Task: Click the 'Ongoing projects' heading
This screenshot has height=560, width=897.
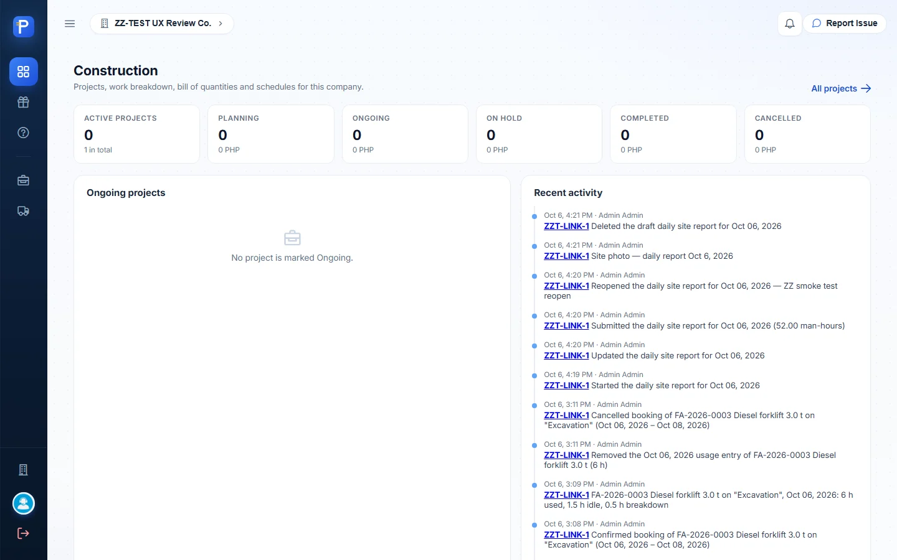Action: click(x=126, y=193)
